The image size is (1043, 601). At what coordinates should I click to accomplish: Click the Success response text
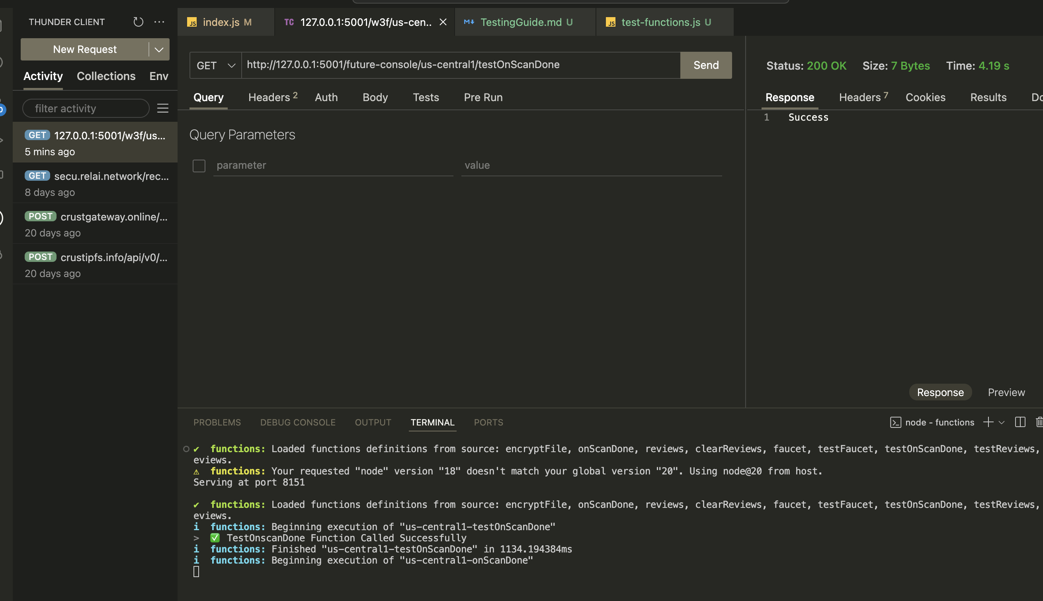[x=808, y=117]
